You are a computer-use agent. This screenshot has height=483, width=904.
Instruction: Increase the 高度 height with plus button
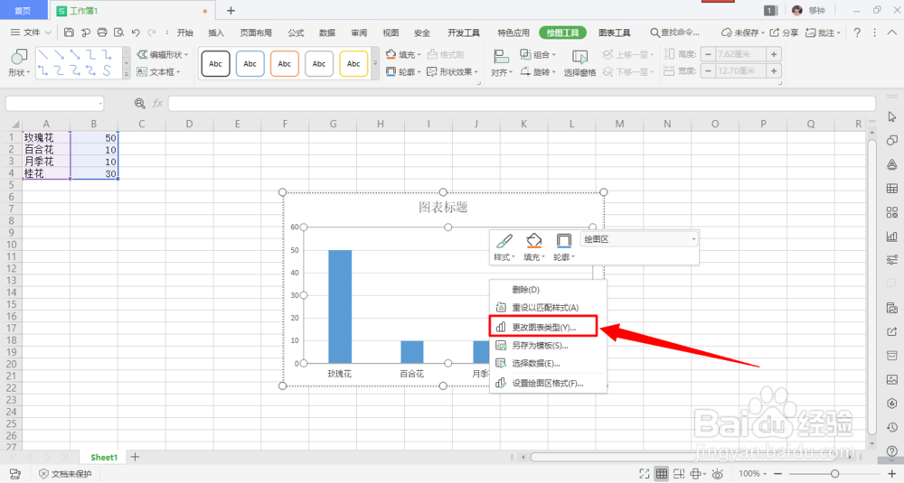coord(774,54)
